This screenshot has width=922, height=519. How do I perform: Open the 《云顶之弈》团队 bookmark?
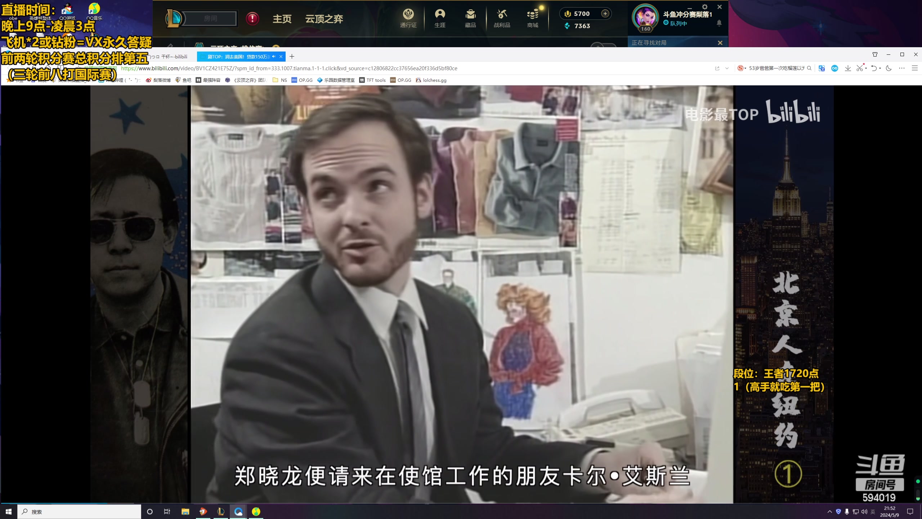[246, 80]
